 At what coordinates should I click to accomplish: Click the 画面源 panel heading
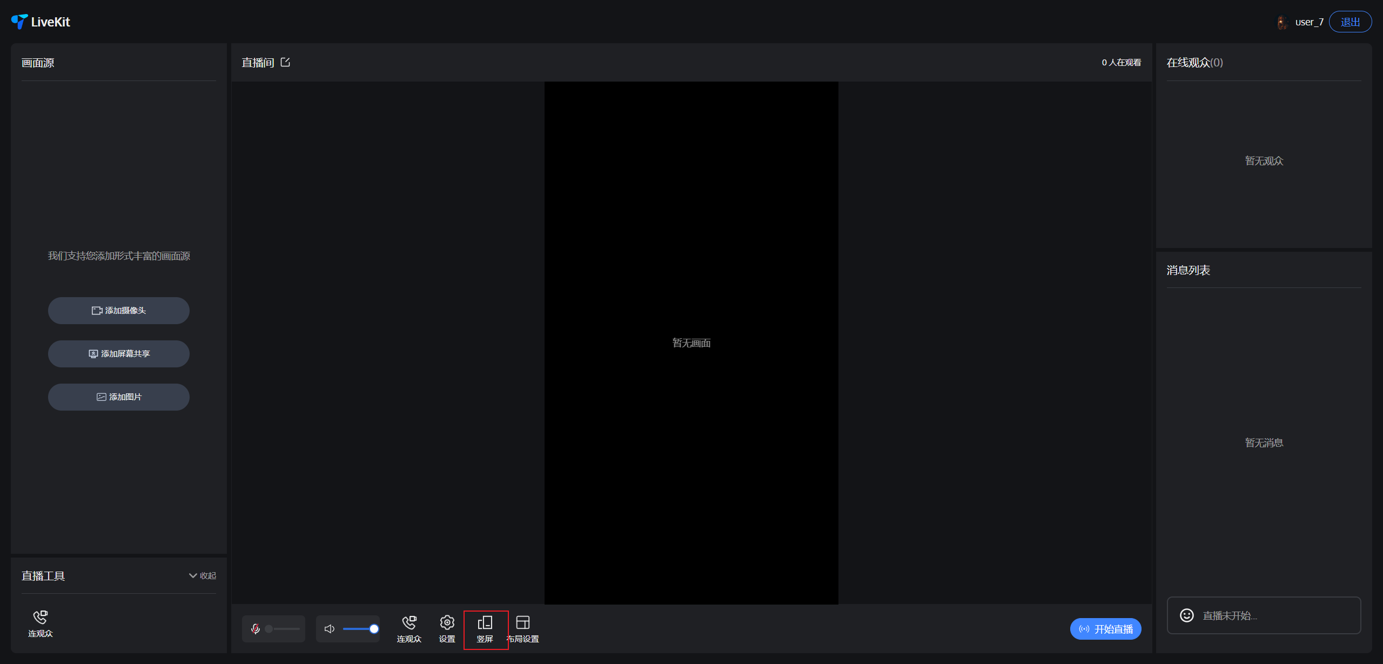(38, 63)
